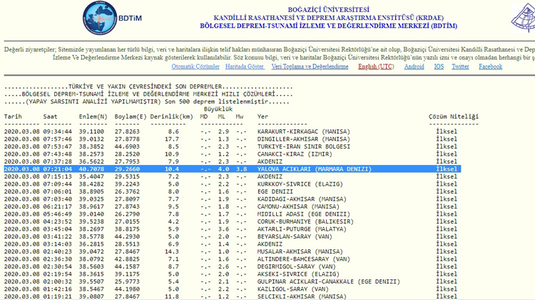Click the Kandilli emblem in the header
The image size is (535, 300).
point(523,18)
